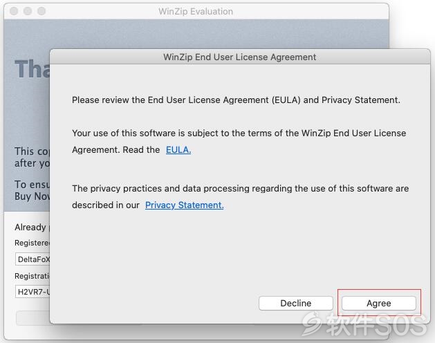Click the Decline button
Image resolution: width=435 pixels, height=343 pixels.
296,303
